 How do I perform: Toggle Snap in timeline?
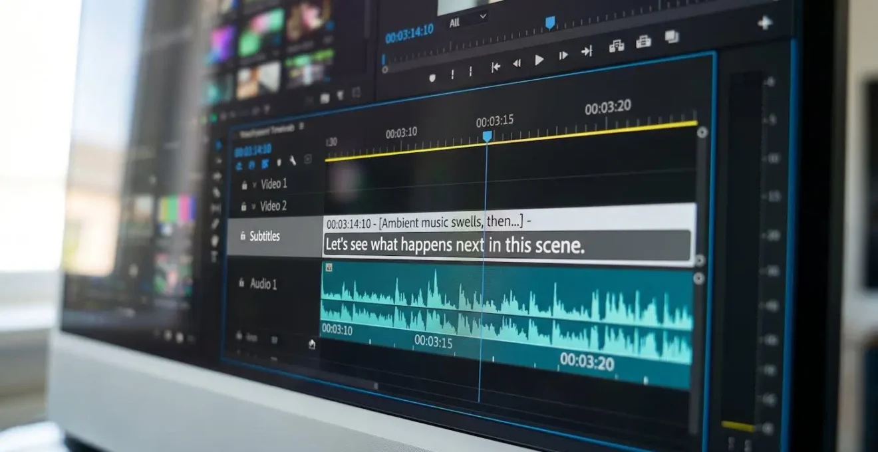point(252,164)
